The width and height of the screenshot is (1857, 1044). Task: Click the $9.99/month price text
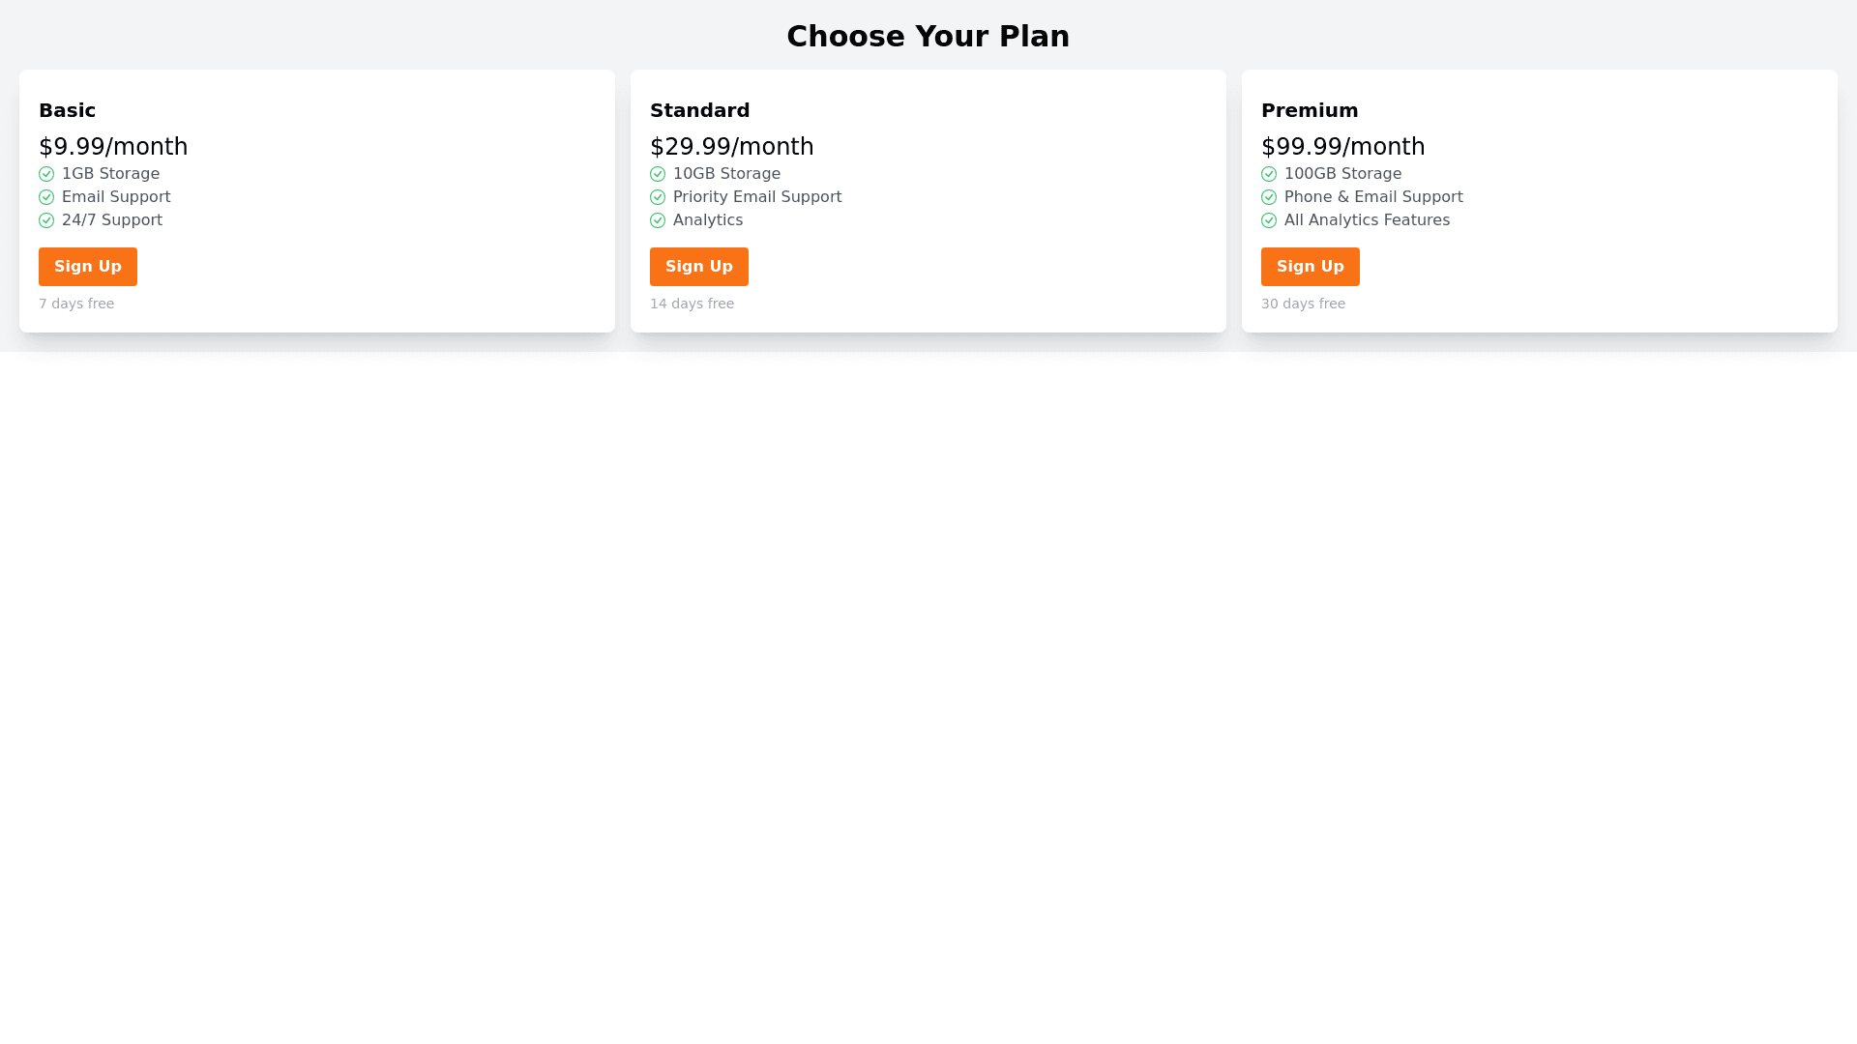click(113, 147)
